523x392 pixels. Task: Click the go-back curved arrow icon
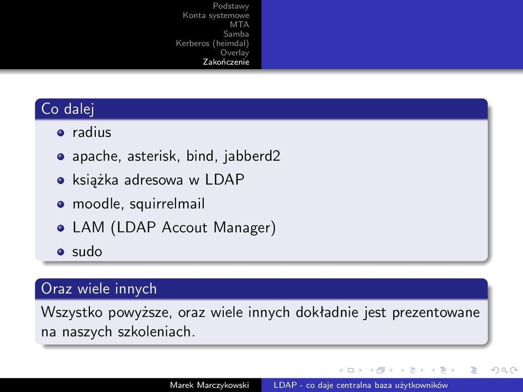tap(495, 370)
